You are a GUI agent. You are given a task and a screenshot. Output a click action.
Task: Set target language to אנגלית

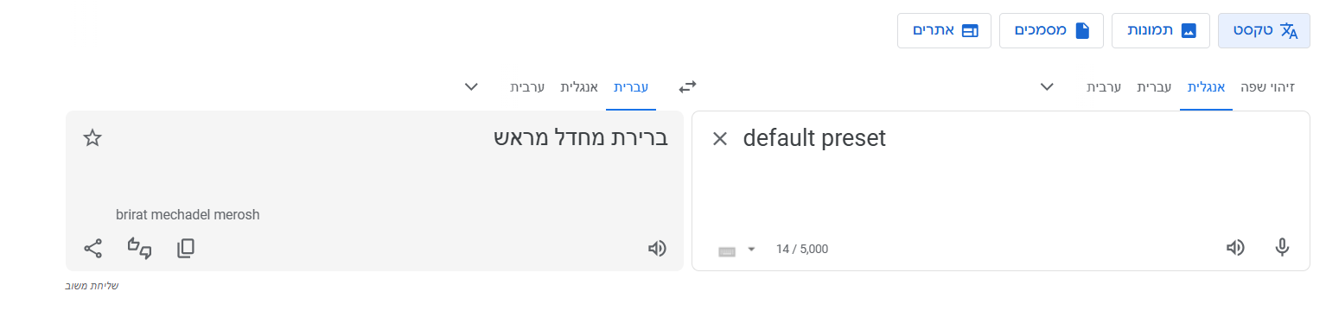pyautogui.click(x=579, y=86)
